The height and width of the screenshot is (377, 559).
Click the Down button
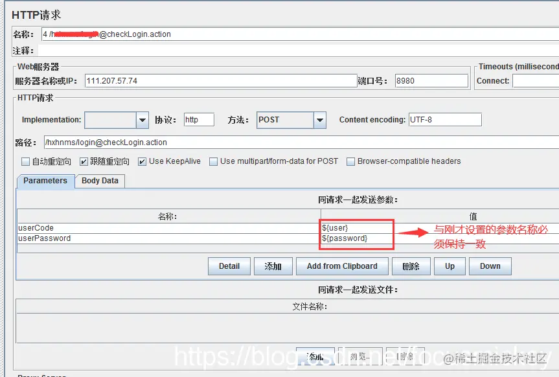click(490, 266)
